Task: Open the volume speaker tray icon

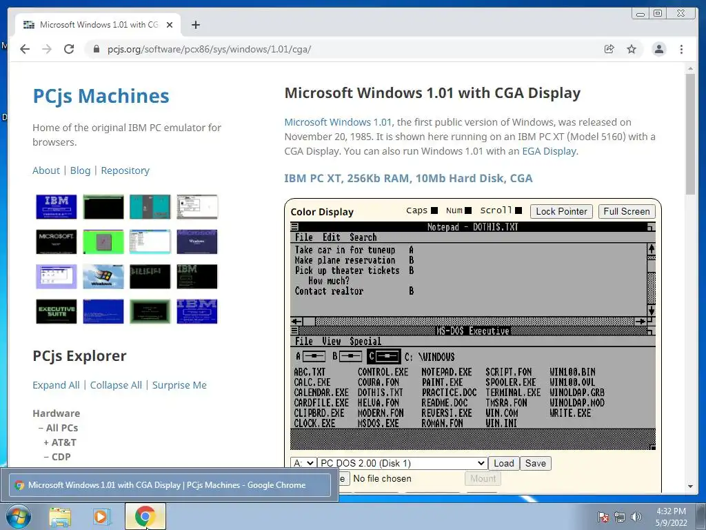Action: [636, 516]
